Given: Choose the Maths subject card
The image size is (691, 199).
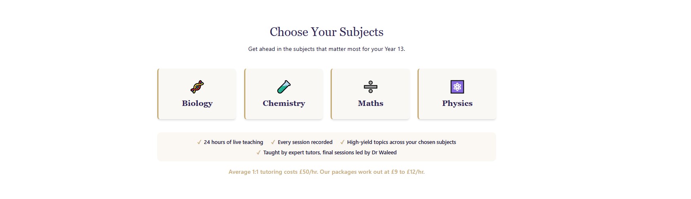Looking at the screenshot, I should 370,94.
